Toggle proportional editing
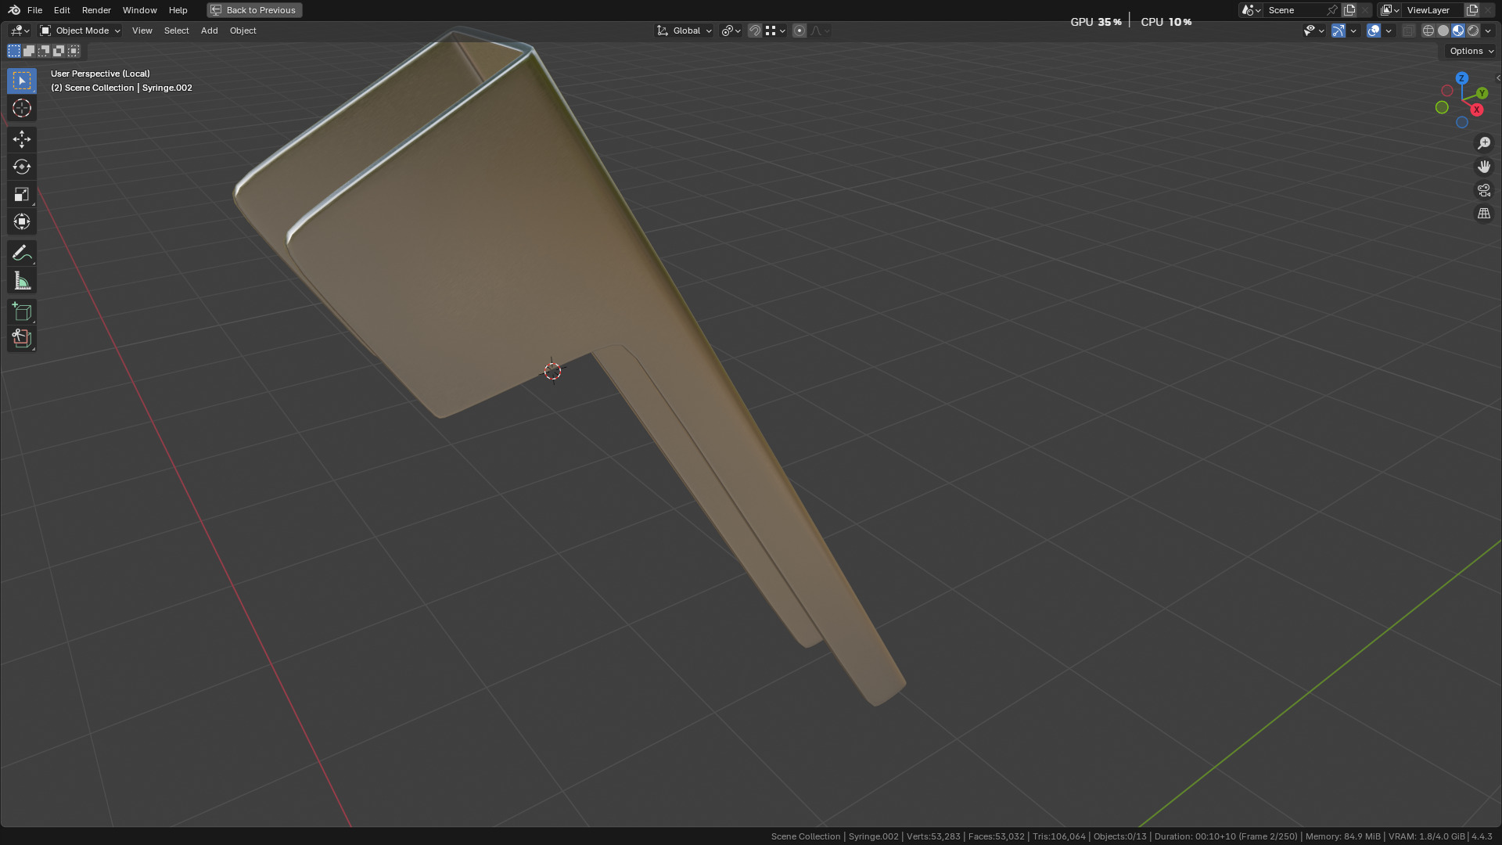This screenshot has width=1502, height=845. pyautogui.click(x=799, y=31)
